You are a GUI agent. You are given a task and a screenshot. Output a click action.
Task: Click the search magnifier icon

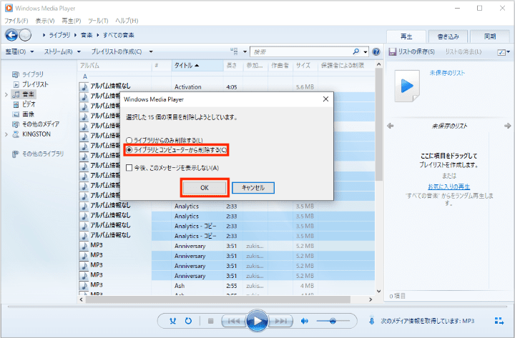(356, 51)
